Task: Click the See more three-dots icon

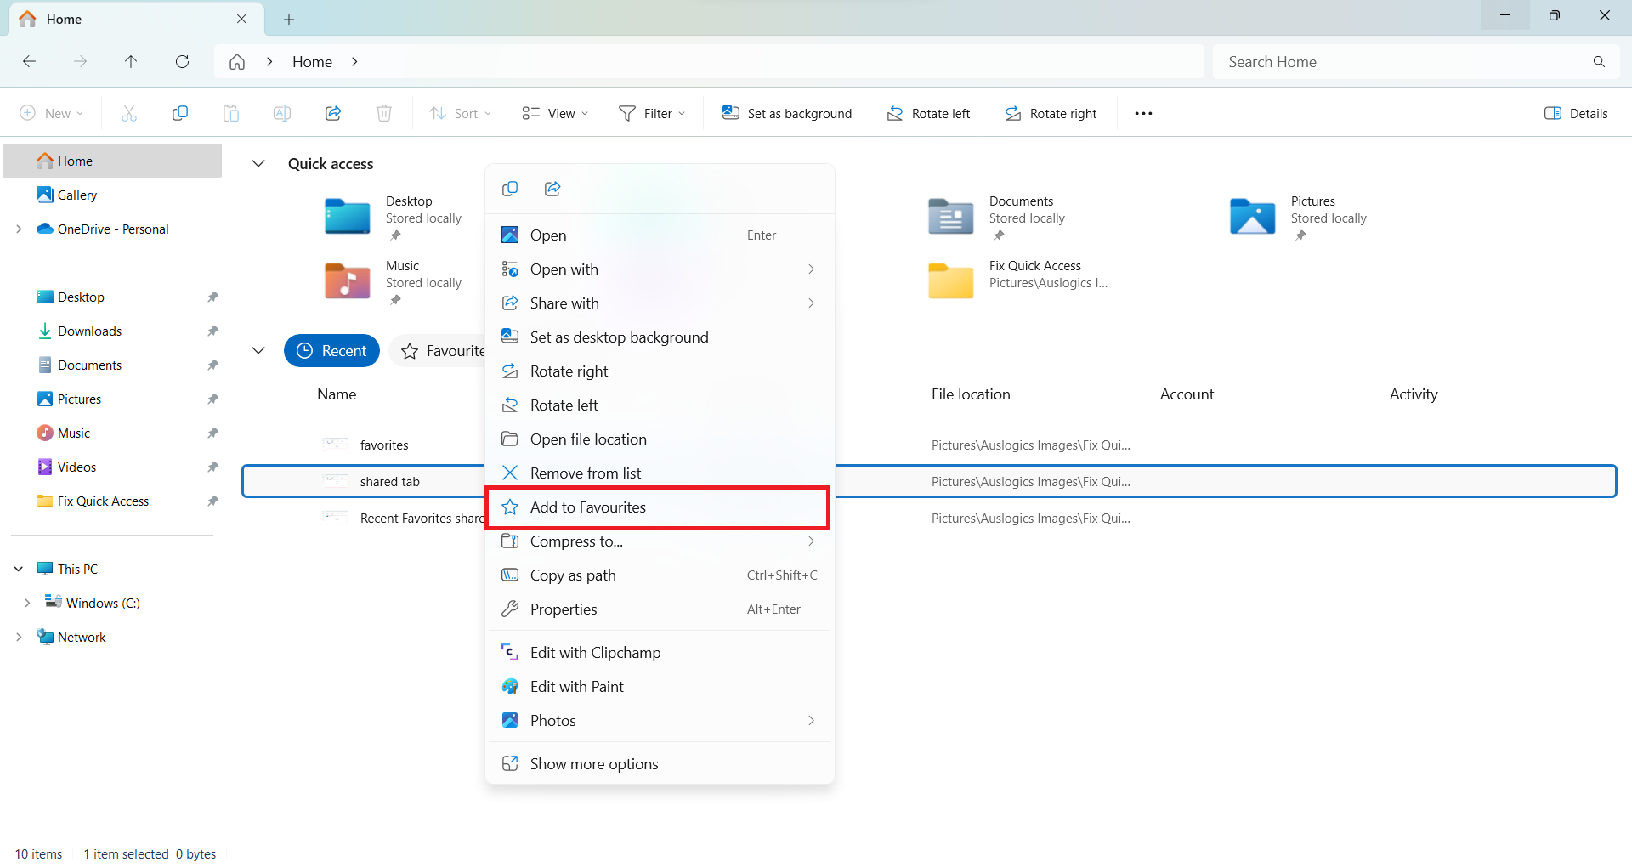Action: [x=1143, y=113]
